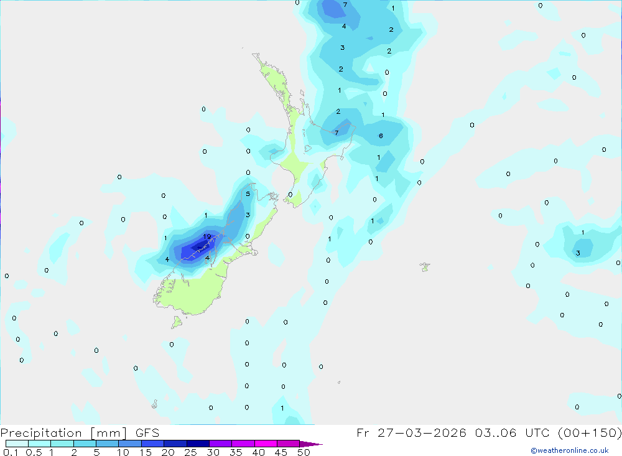Click the 'GFS' model label
The height and width of the screenshot is (456, 622).
pos(147,433)
